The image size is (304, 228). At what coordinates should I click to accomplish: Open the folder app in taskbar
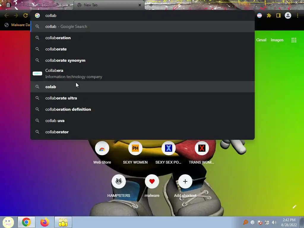[x=63, y=222]
